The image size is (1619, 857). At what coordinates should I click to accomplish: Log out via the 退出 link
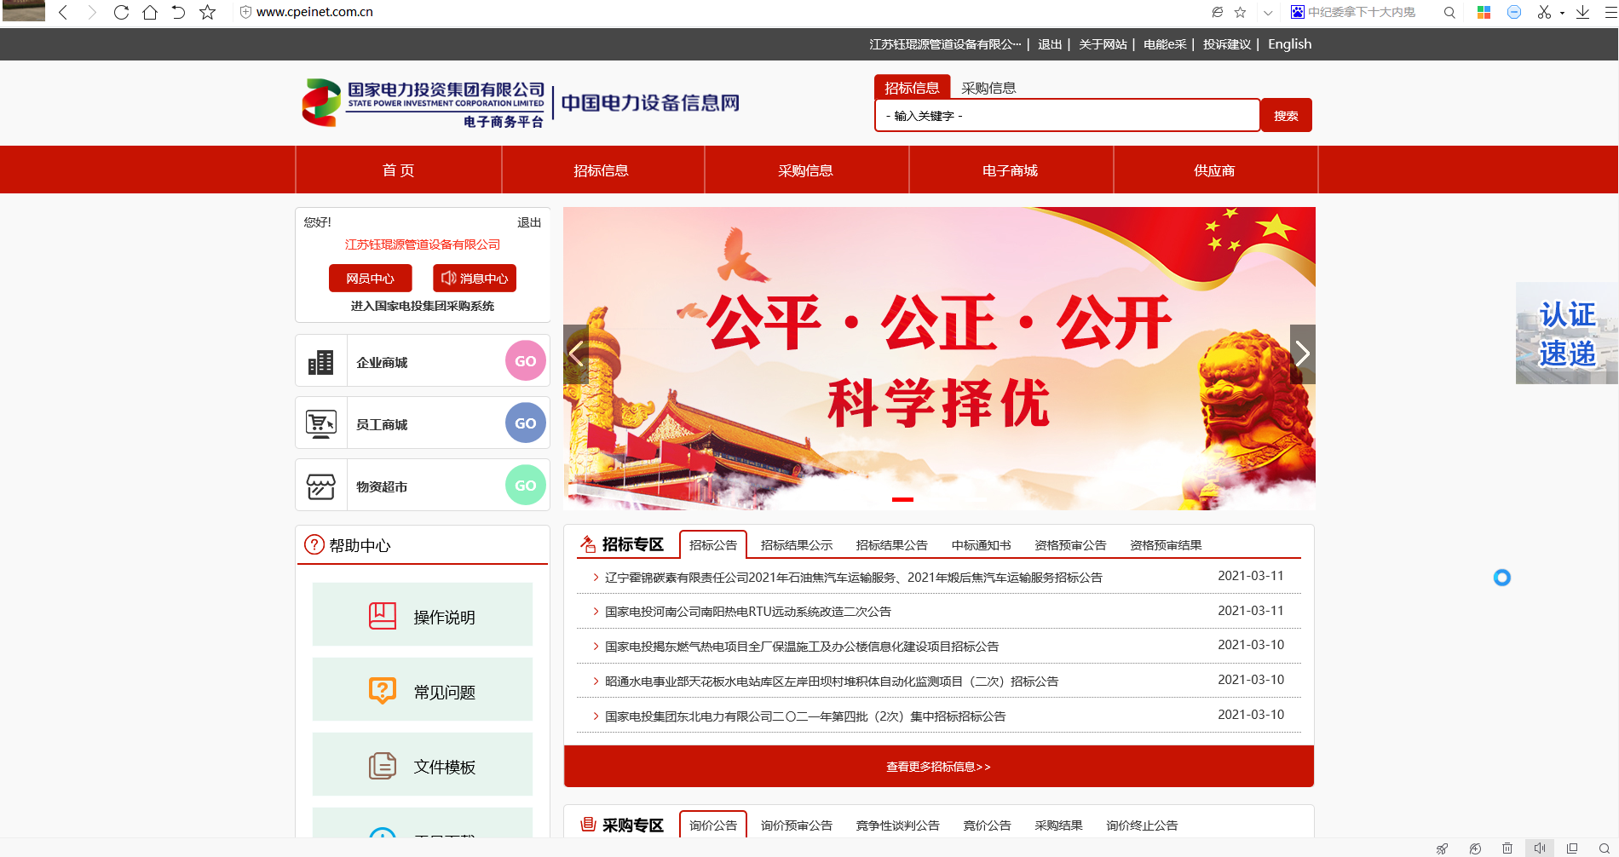pyautogui.click(x=1049, y=43)
